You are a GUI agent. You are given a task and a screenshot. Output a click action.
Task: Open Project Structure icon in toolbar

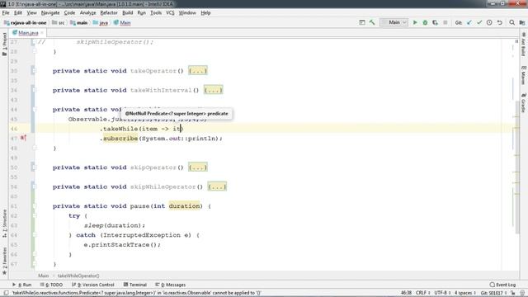point(522,22)
